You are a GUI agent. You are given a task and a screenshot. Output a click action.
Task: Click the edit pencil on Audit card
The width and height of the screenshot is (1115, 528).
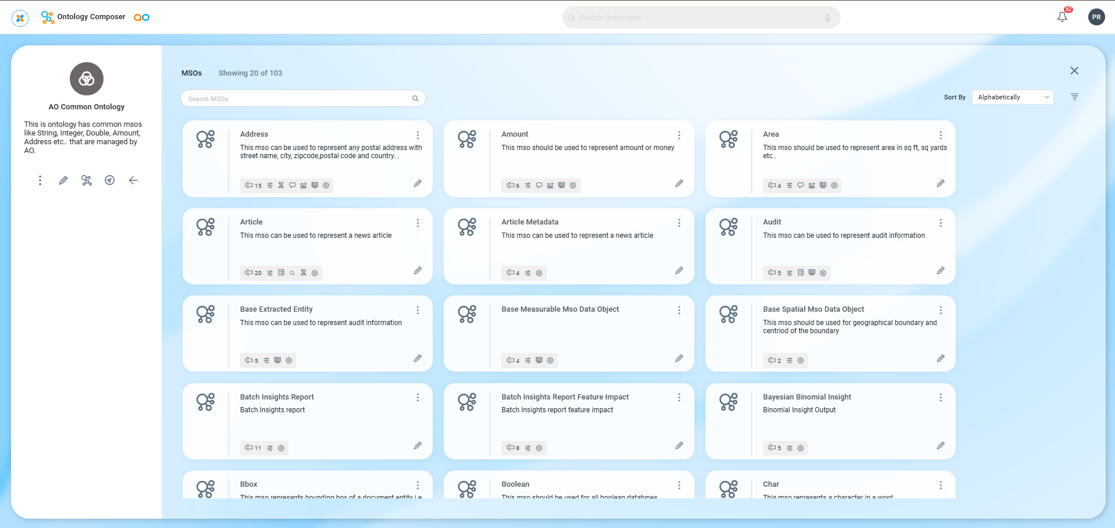941,270
